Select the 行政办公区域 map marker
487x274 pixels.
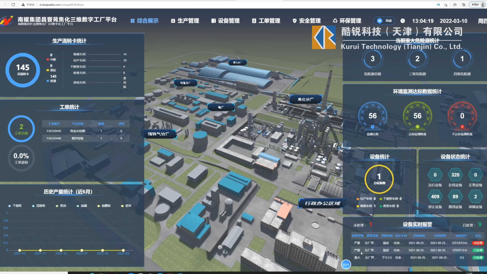click(322, 203)
